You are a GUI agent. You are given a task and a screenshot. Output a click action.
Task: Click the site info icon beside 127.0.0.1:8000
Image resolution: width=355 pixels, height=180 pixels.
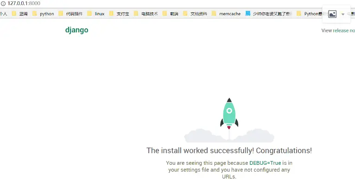[3, 3]
